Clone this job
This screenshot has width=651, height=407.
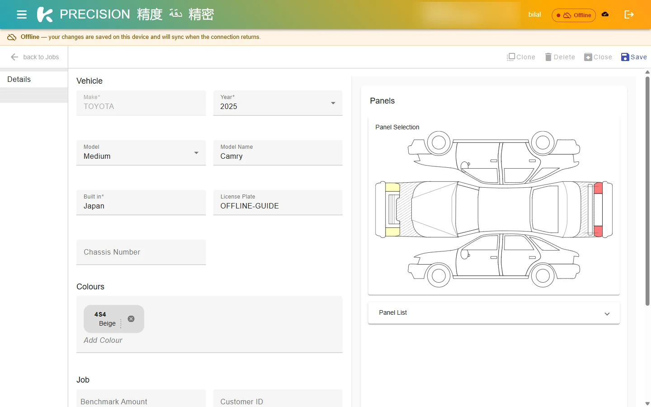[x=521, y=57]
